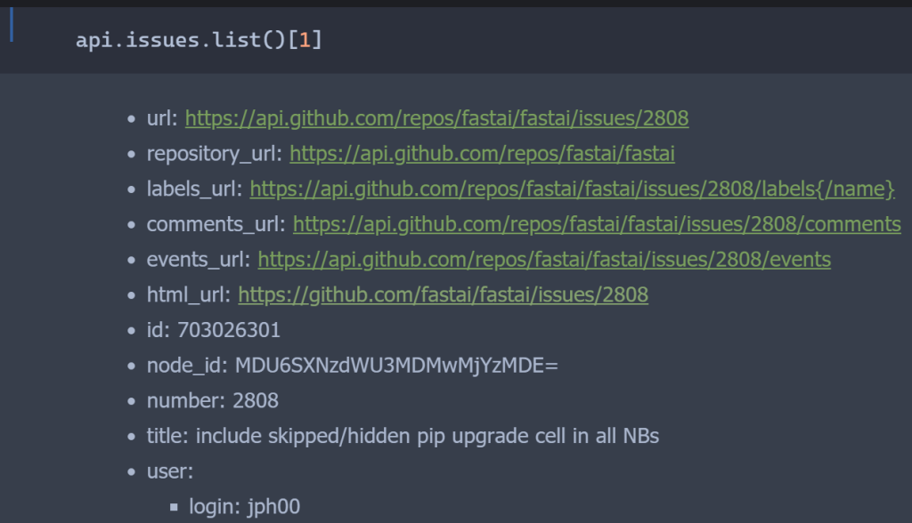Click the "comments_url:" key label
Viewport: 912px width, 523px height.
tap(216, 224)
